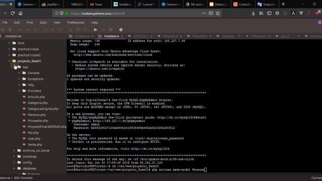Expand the config folder arrow
The image size is (322, 181).
[x=14, y=162]
